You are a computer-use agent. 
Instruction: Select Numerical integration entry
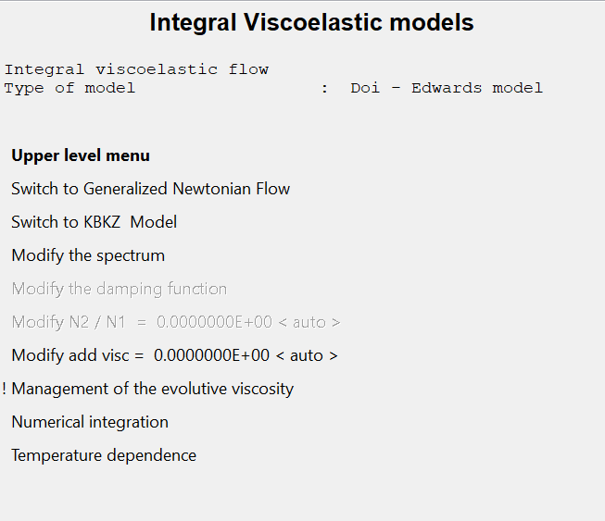pos(90,422)
